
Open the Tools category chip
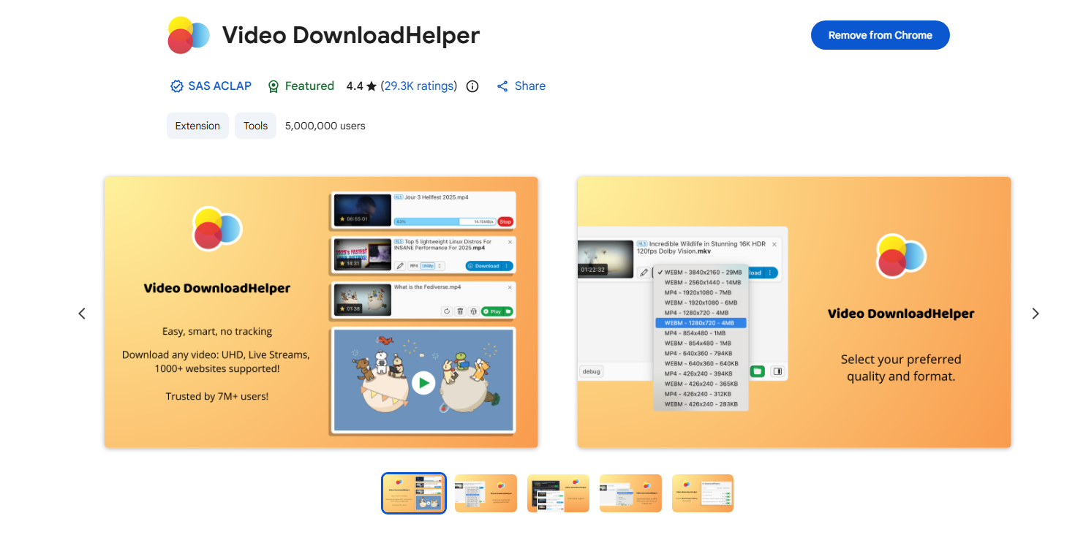point(255,125)
